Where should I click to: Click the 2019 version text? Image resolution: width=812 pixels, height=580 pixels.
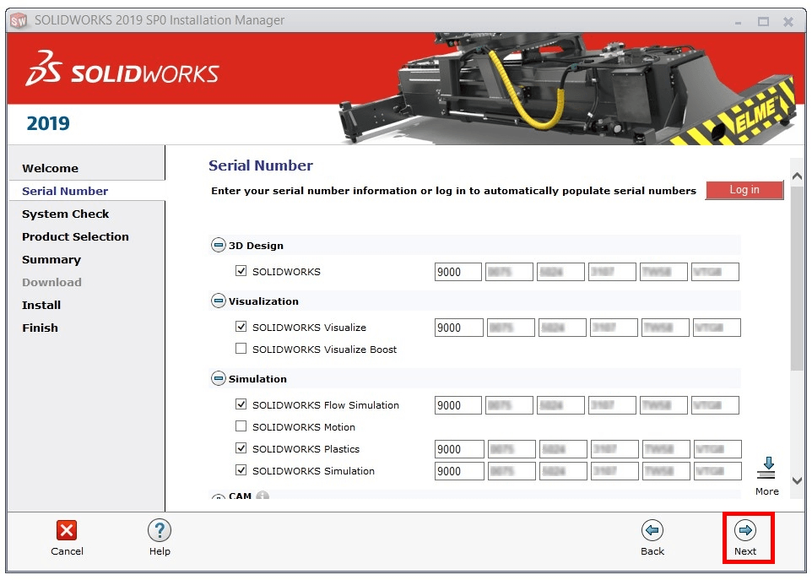coord(48,123)
